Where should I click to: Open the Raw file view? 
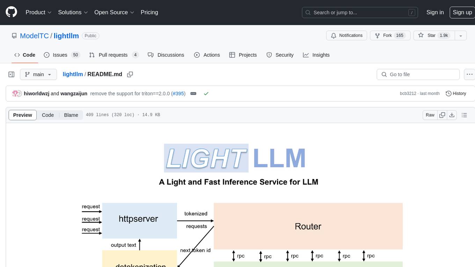click(430, 115)
